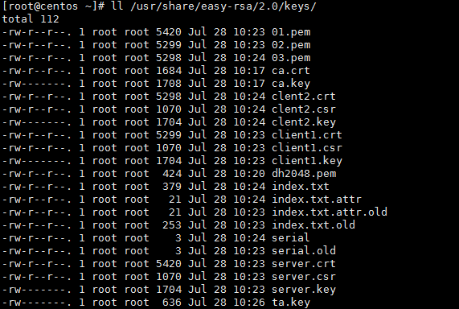
Task: Select the serial.old file name
Action: 304,251
